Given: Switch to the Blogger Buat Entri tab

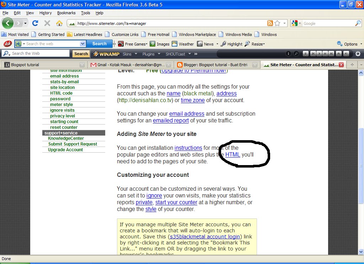Looking at the screenshot, I should click(217, 65).
